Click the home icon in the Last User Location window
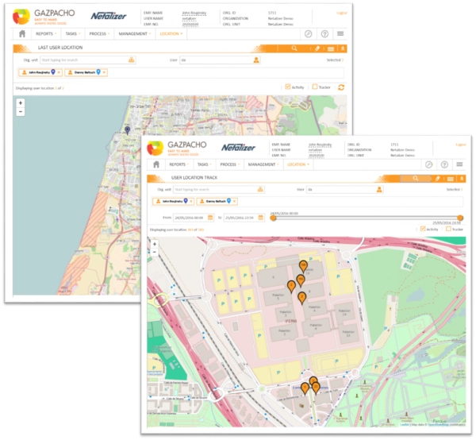The image size is (476, 440). [x=22, y=34]
